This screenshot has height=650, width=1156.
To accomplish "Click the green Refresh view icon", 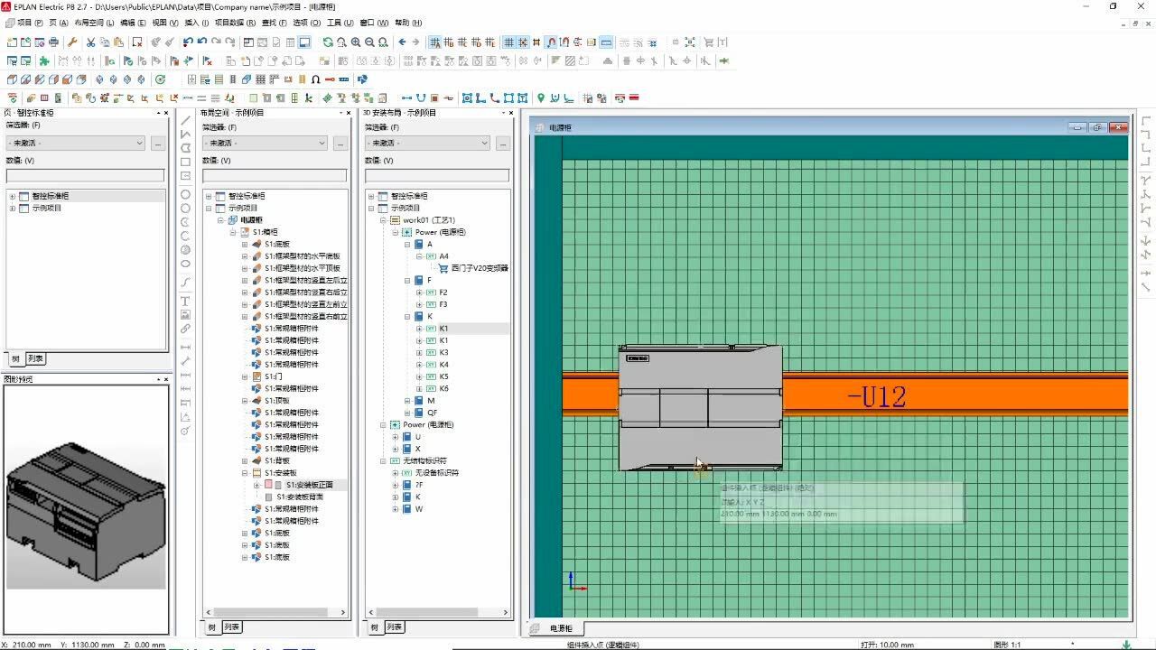I will click(328, 42).
